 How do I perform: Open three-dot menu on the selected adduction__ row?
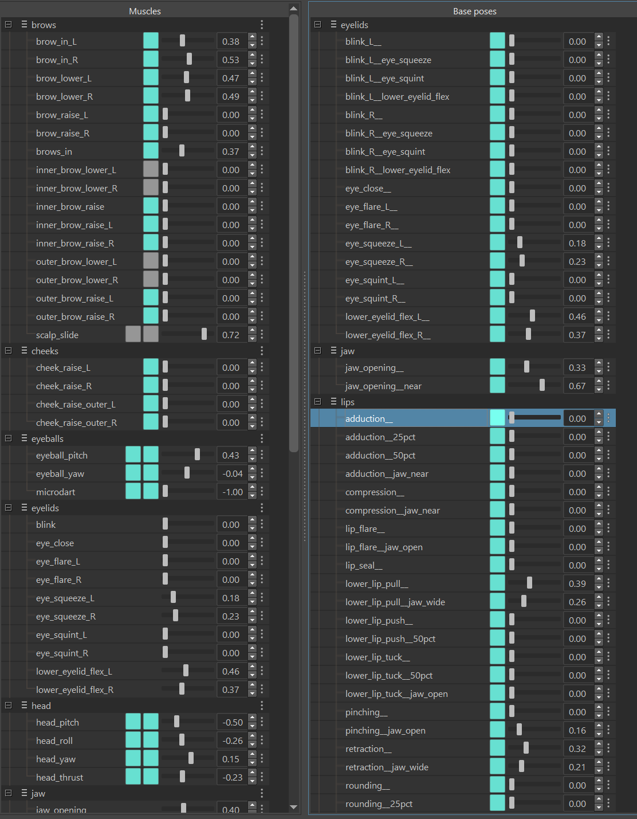coord(608,418)
